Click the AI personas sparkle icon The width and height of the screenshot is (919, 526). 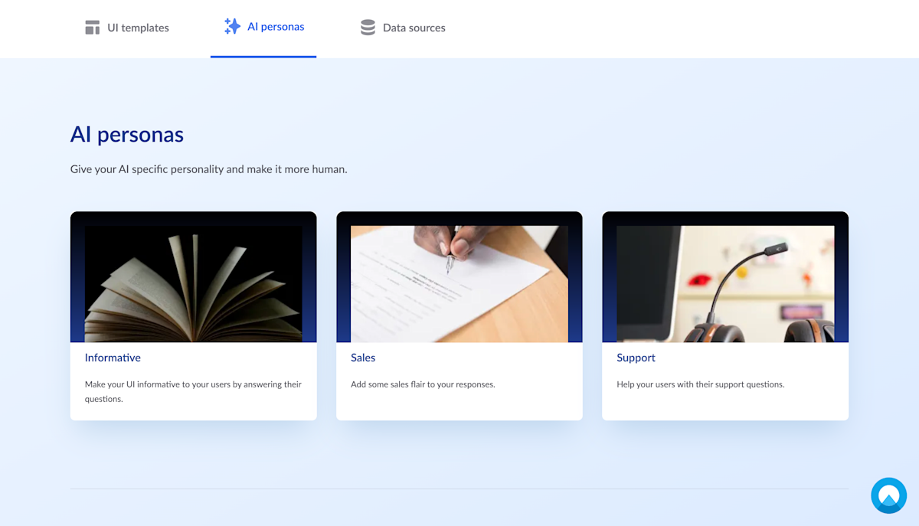[x=232, y=27]
